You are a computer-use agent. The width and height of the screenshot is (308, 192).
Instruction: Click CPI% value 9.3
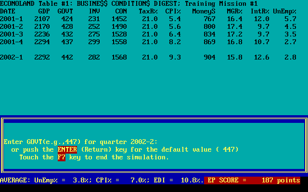click(x=175, y=58)
